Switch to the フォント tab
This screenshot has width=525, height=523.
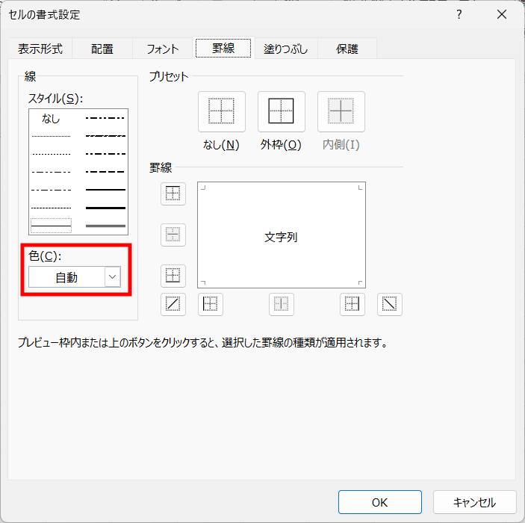click(x=163, y=49)
